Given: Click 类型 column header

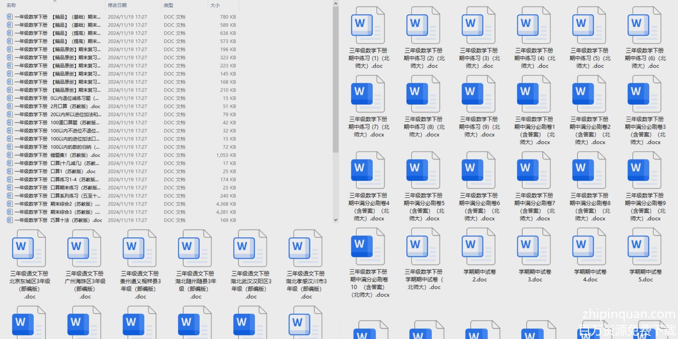Looking at the screenshot, I should click(x=168, y=5).
